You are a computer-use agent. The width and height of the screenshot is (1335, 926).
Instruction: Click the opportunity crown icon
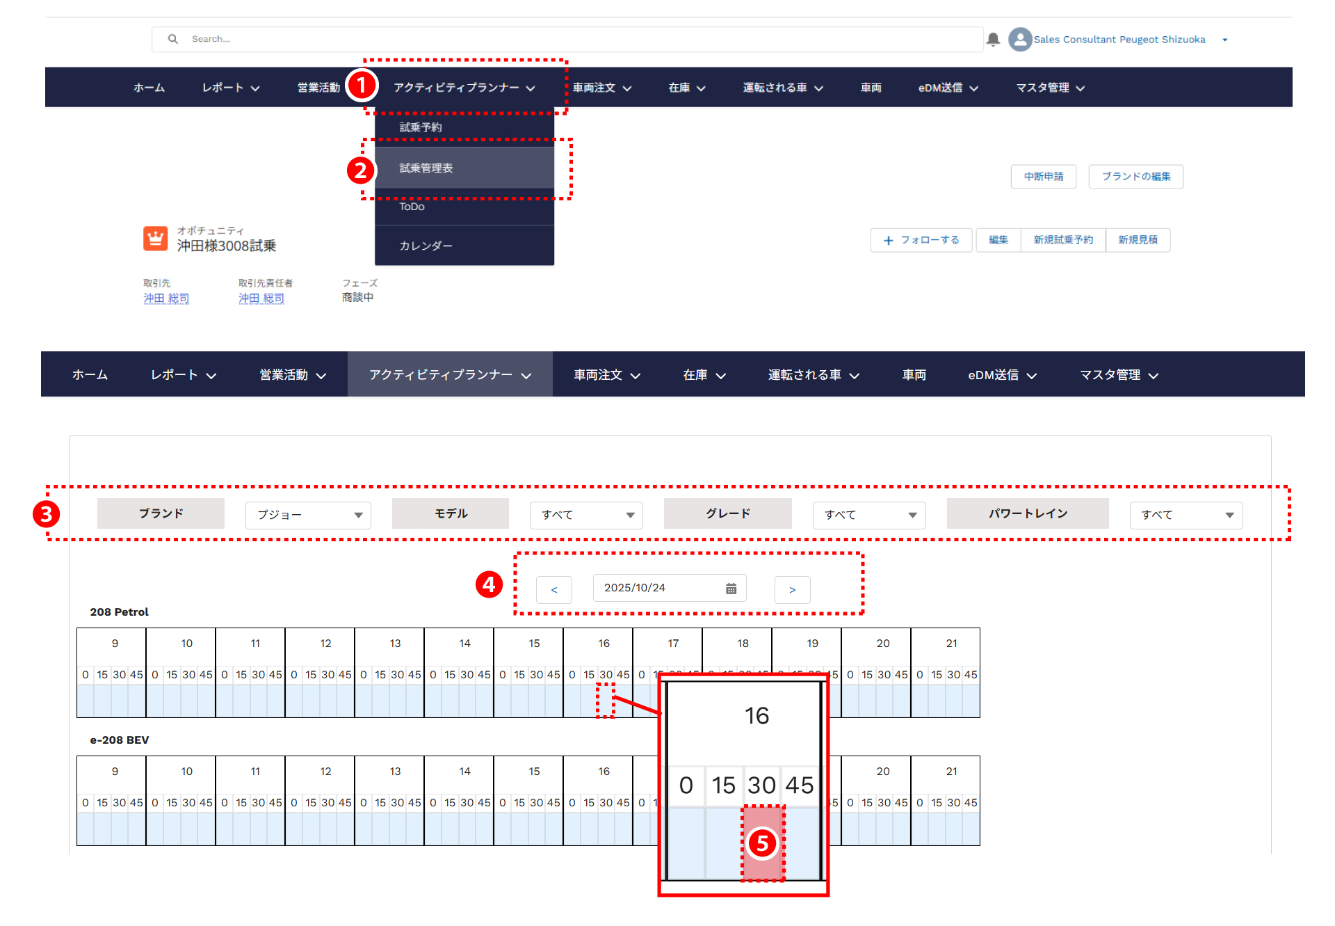pyautogui.click(x=155, y=239)
